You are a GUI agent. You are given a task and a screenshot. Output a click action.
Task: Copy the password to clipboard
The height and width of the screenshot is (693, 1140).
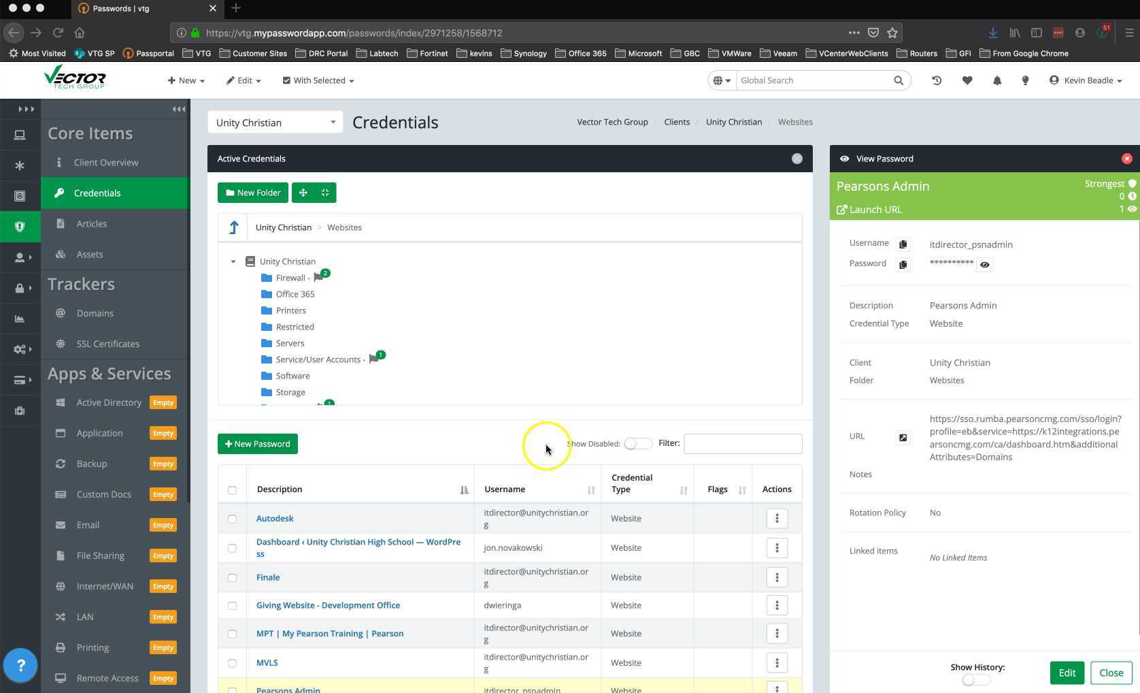pyautogui.click(x=903, y=265)
